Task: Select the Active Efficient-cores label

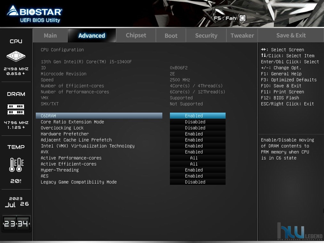Action: point(68,164)
